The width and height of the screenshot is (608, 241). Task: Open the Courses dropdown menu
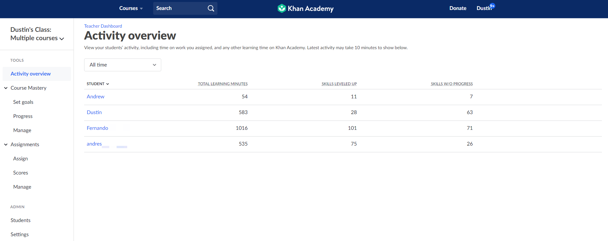click(x=131, y=8)
